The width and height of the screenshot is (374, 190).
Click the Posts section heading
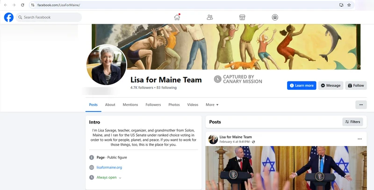click(x=215, y=122)
